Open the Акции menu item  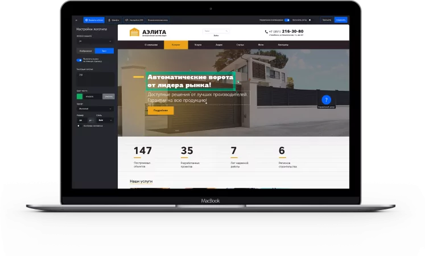219,45
